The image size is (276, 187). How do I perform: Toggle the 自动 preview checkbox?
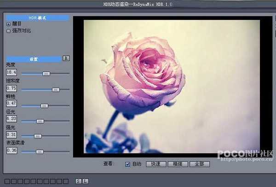click(x=128, y=164)
